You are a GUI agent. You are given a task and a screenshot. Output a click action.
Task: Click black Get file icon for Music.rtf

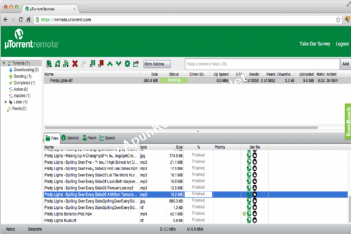[254, 221]
